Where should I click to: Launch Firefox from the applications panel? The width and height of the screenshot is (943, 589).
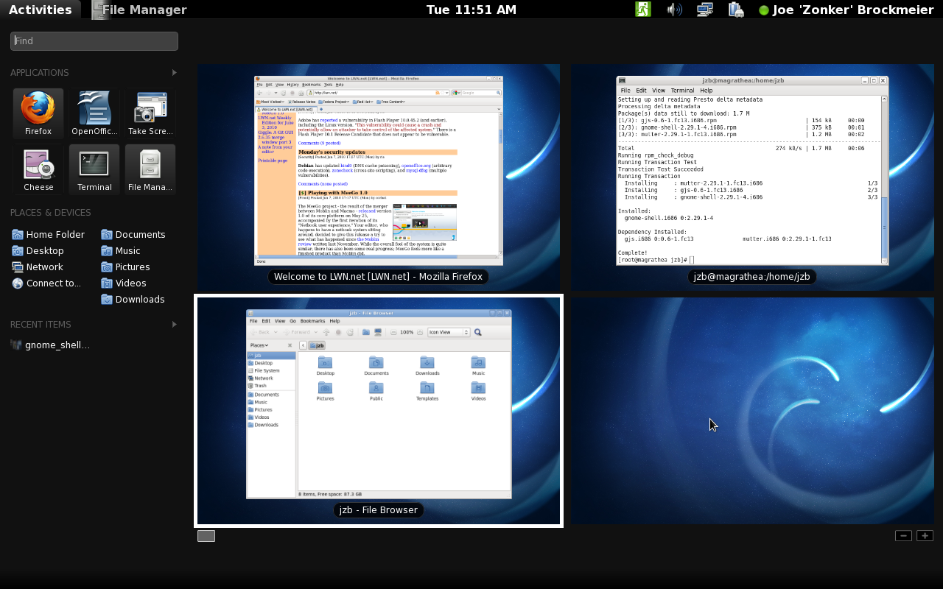(38, 113)
